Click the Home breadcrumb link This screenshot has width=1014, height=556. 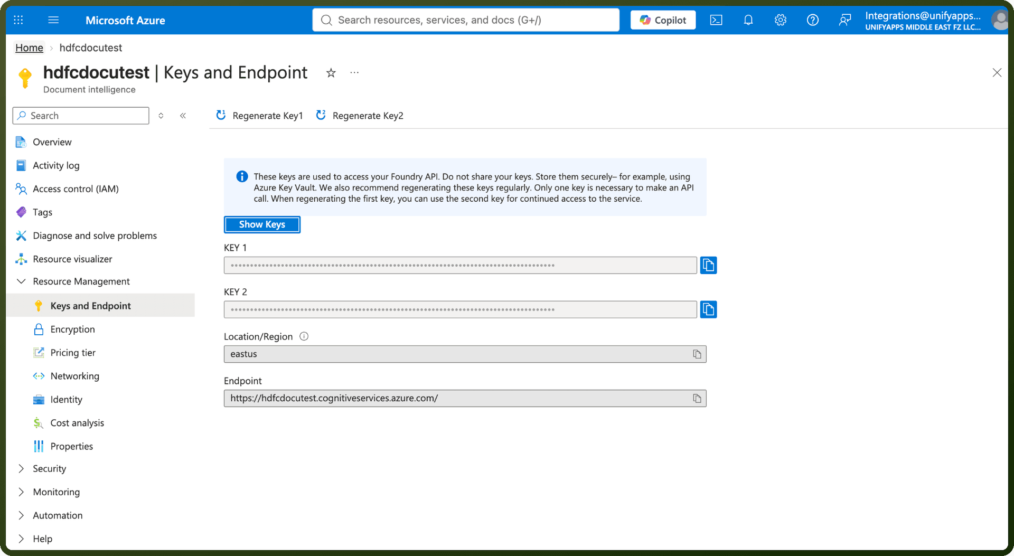click(x=29, y=48)
